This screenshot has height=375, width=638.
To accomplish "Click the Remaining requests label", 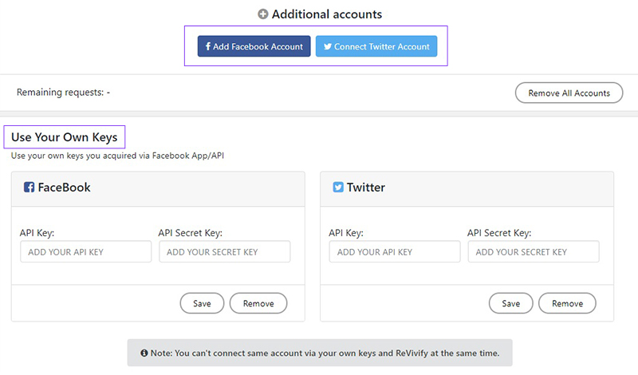I will coord(63,93).
